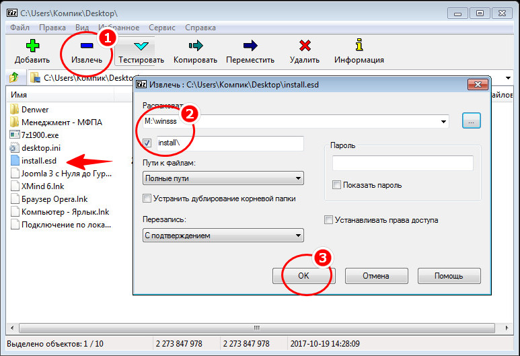The width and height of the screenshot is (520, 356).
Task: Click the scrollbar left arrow
Action: [12, 328]
